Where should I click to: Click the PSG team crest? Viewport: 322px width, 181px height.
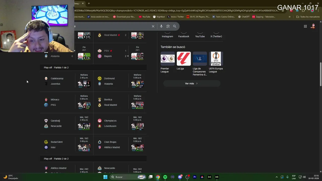[x=46, y=105]
